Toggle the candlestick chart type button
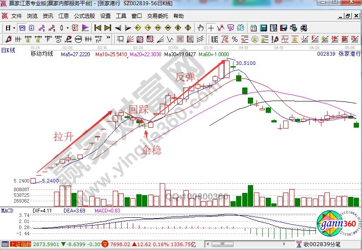The width and height of the screenshot is (362, 250). tap(61, 28)
